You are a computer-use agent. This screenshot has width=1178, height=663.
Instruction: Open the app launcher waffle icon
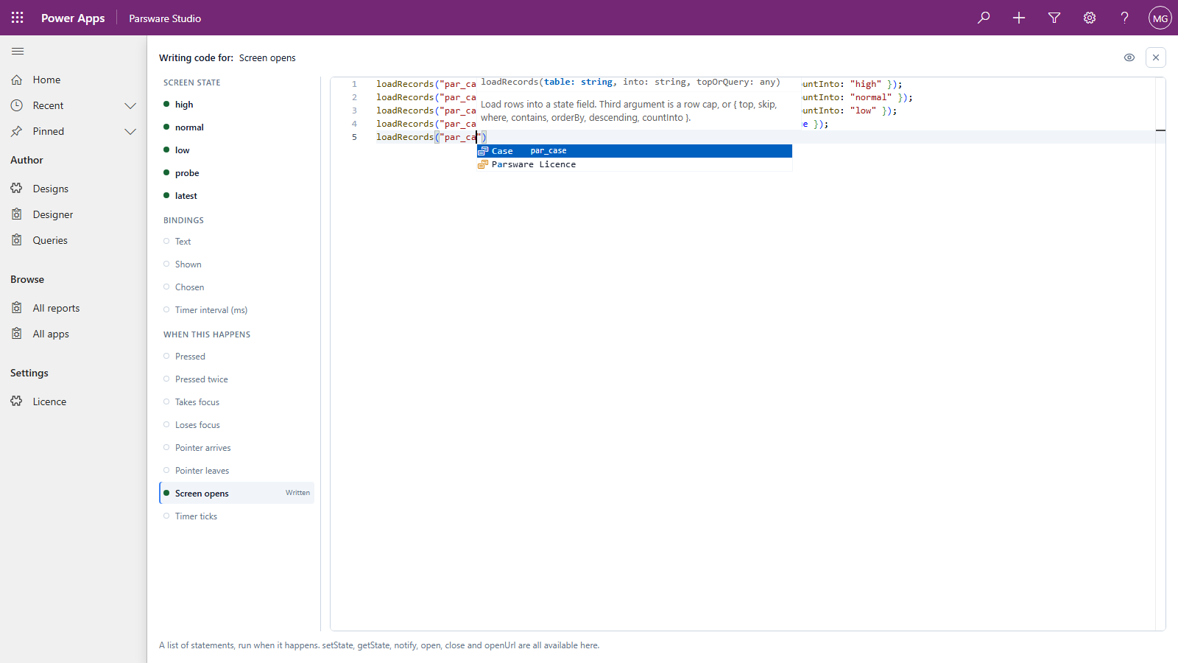click(18, 18)
